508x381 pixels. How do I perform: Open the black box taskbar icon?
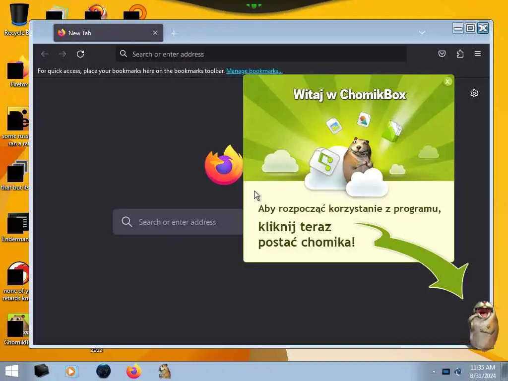[x=42, y=371]
